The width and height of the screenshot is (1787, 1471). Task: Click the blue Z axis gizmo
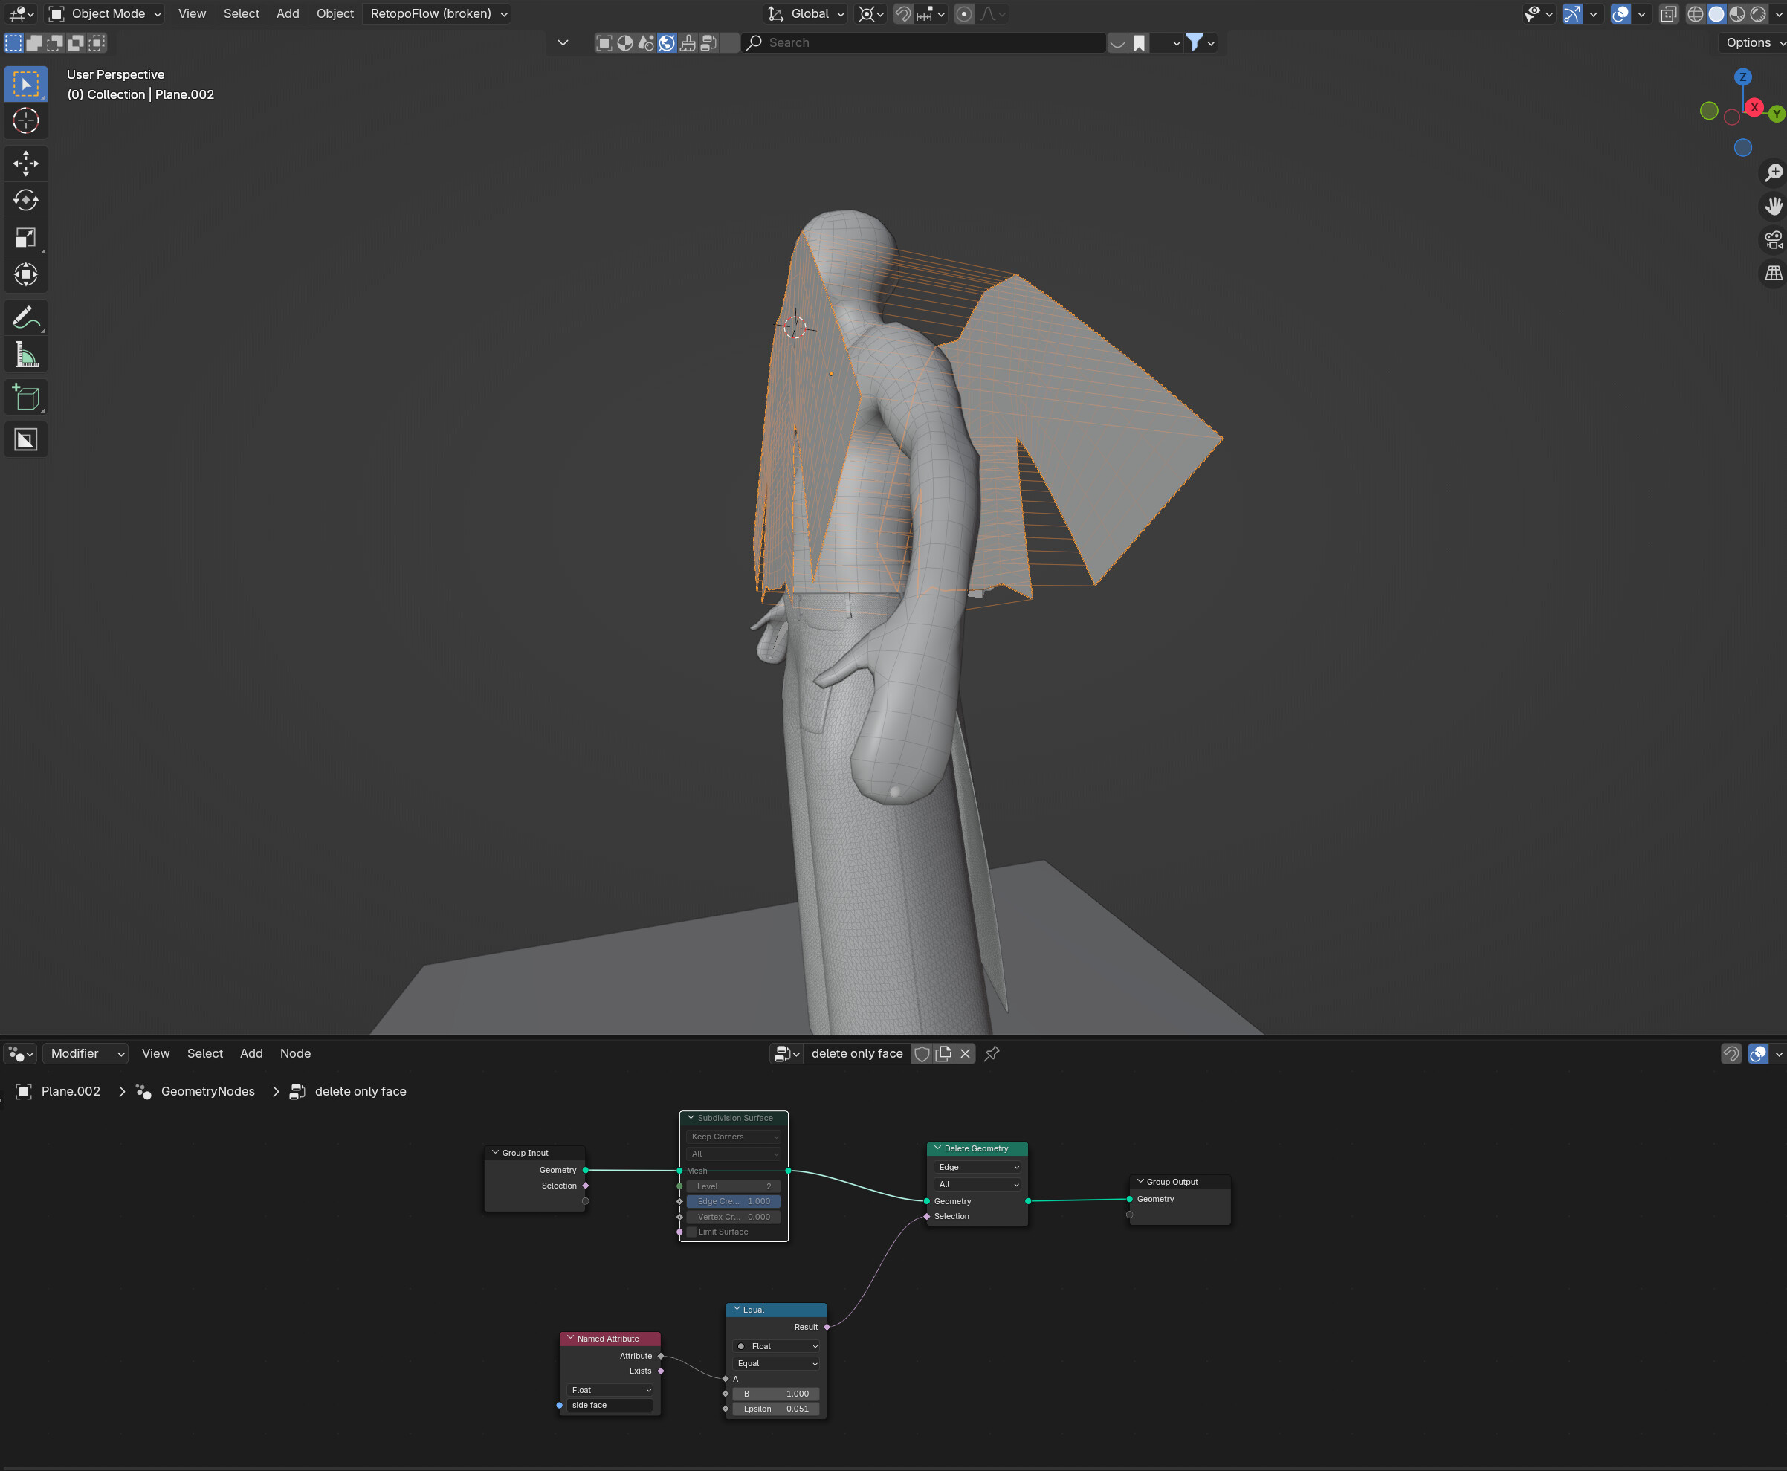pyautogui.click(x=1743, y=77)
